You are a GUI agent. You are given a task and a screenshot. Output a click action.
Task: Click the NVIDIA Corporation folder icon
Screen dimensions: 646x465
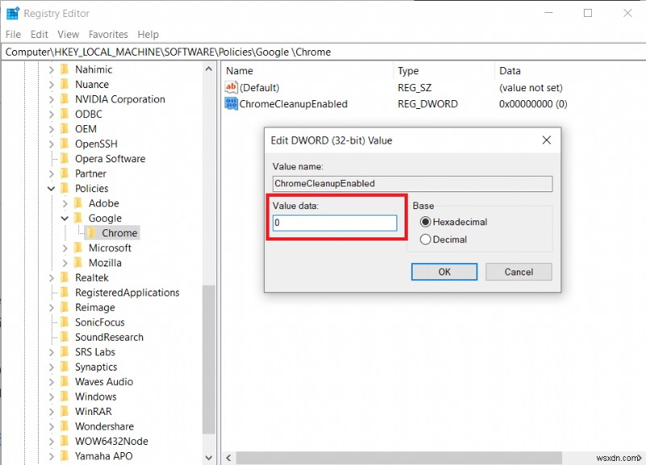tap(65, 98)
